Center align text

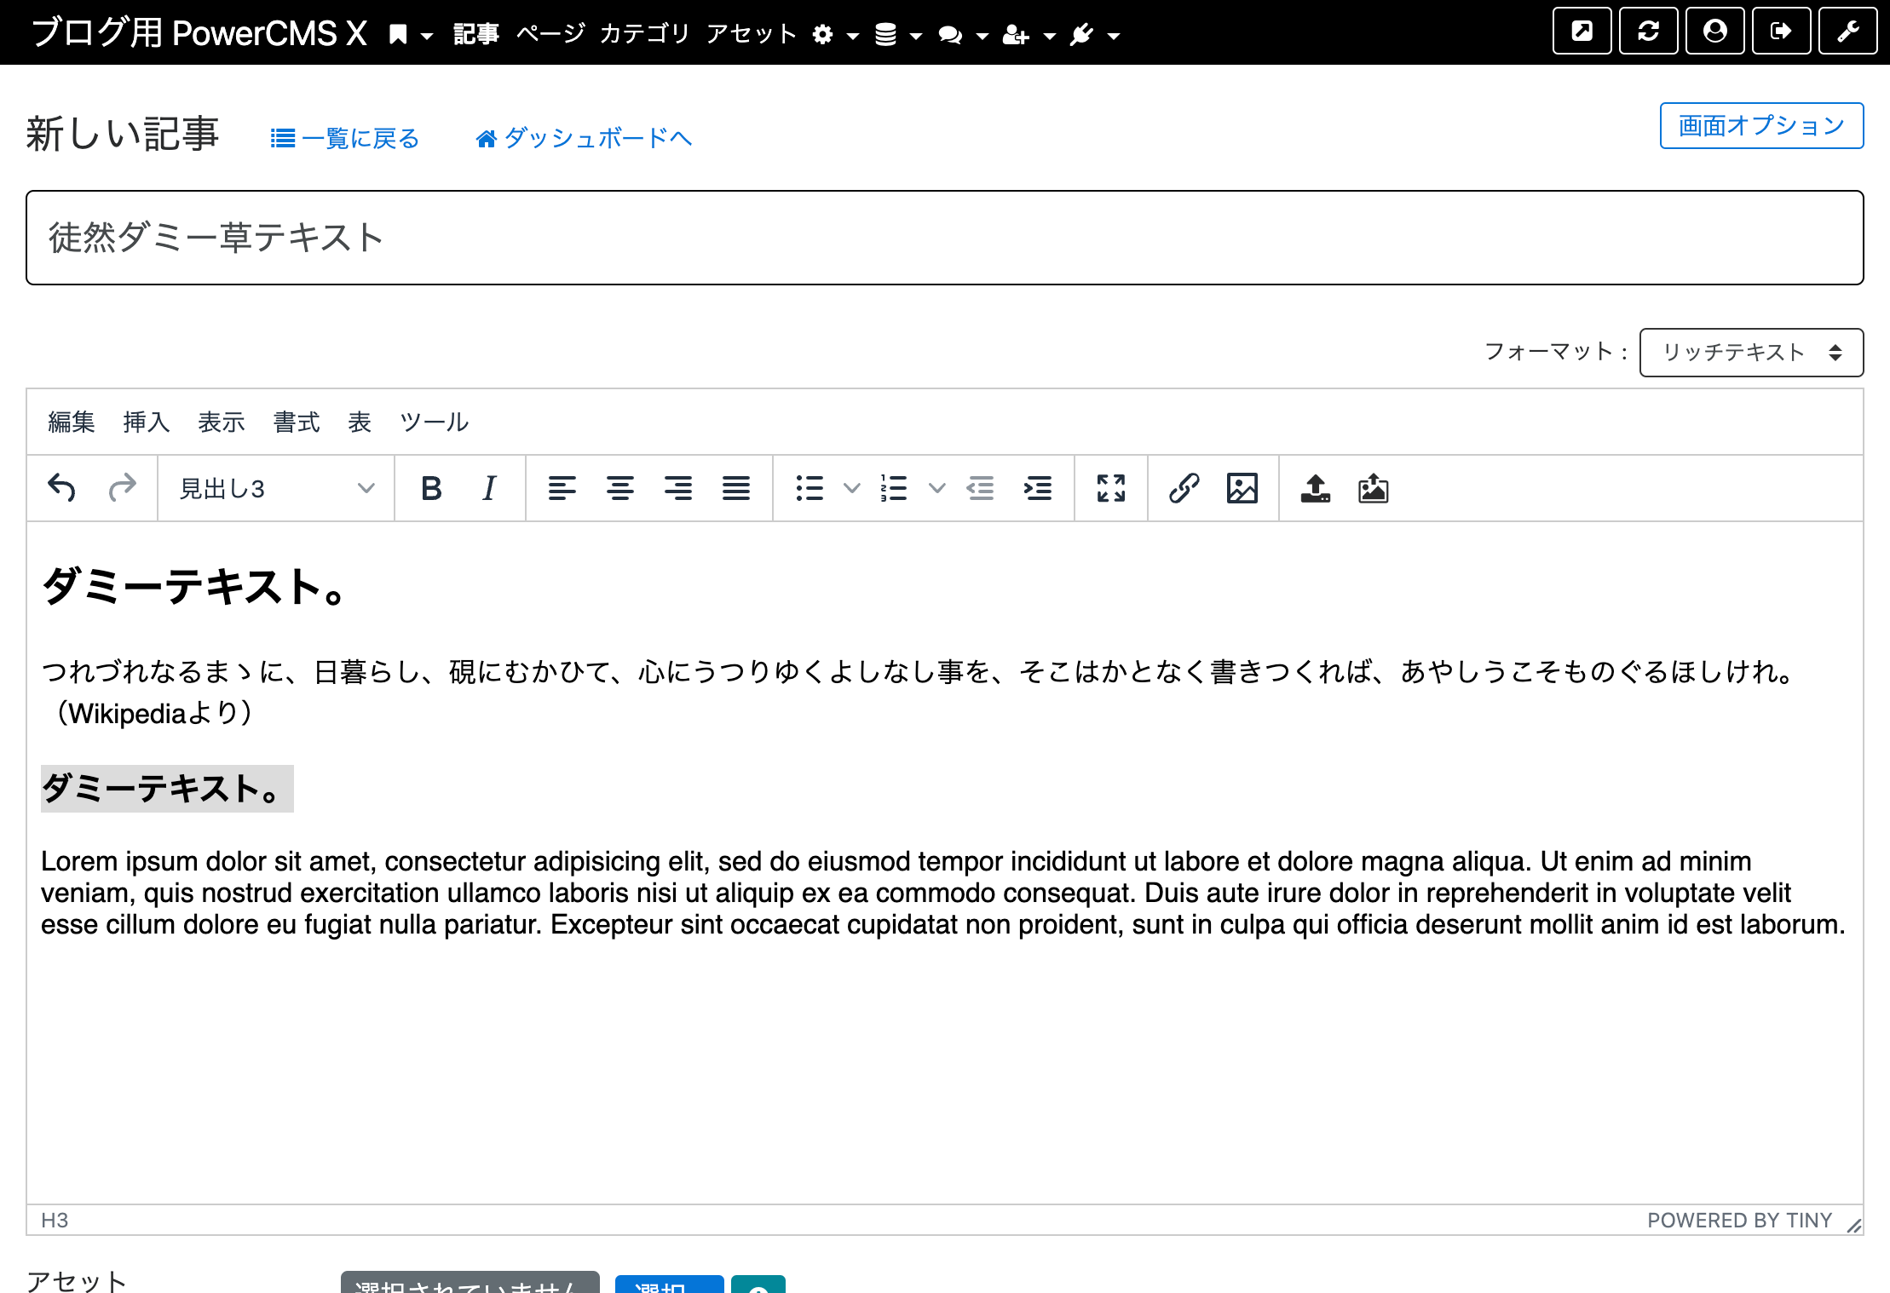point(620,488)
